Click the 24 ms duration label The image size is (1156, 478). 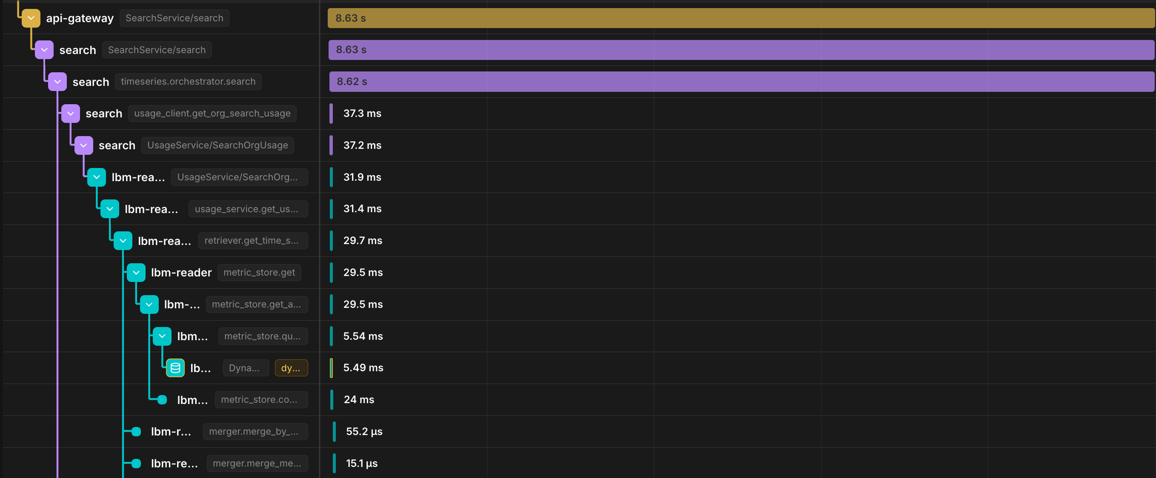(359, 400)
